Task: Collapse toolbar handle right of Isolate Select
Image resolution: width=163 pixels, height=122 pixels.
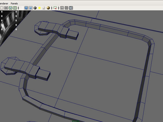Action: click(59, 8)
